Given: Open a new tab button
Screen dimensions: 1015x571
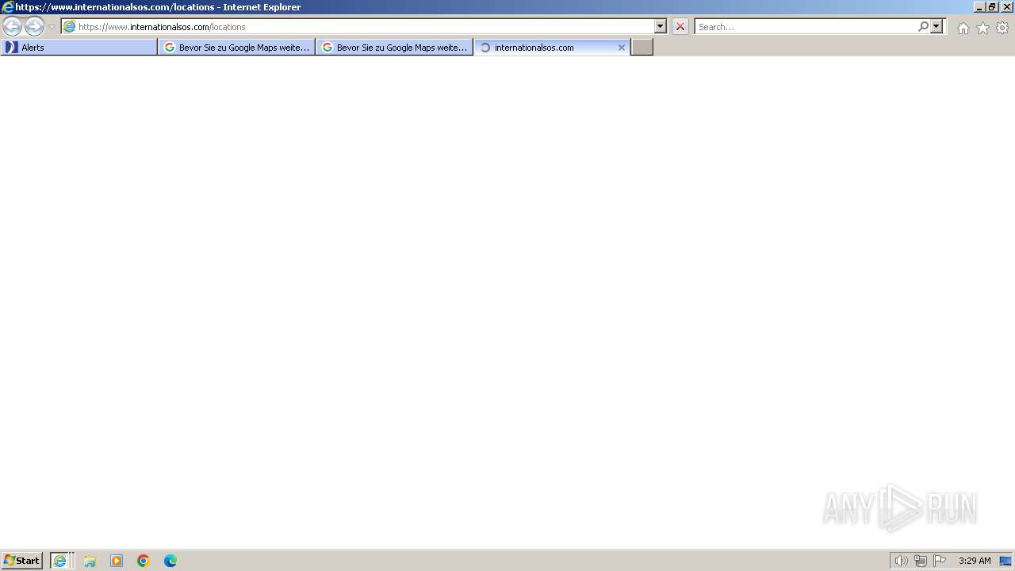Looking at the screenshot, I should pyautogui.click(x=642, y=48).
